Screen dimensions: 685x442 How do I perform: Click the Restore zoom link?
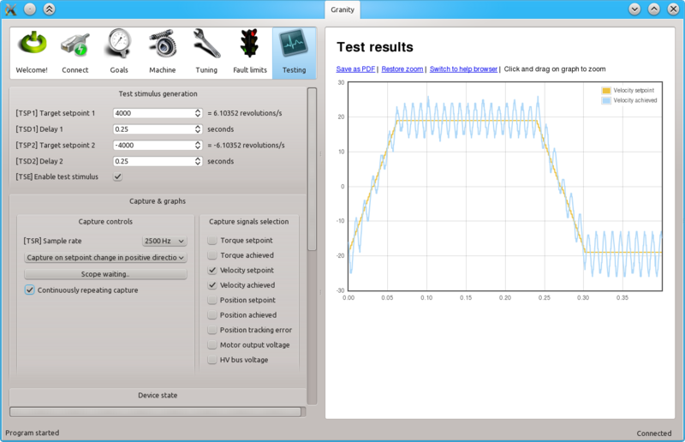(402, 69)
